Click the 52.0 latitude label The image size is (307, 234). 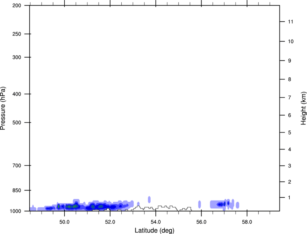coord(110,222)
